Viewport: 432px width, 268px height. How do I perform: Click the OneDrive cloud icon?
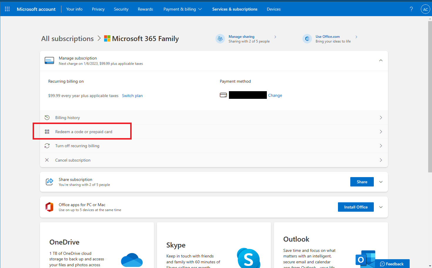point(132,260)
